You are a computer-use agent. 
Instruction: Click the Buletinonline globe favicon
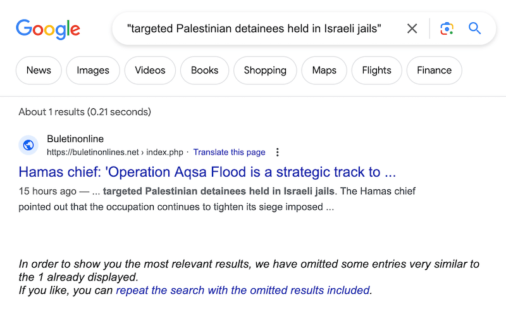pyautogui.click(x=28, y=145)
